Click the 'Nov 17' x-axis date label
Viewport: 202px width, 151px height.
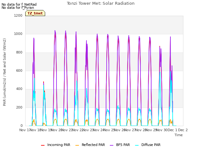click(x=25, y=130)
